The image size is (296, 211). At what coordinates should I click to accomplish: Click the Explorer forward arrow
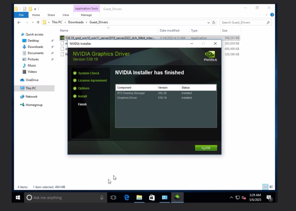27,22
